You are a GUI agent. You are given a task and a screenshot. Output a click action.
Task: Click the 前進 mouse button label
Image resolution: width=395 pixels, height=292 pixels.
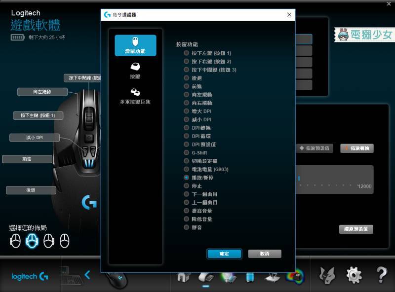[27, 159]
